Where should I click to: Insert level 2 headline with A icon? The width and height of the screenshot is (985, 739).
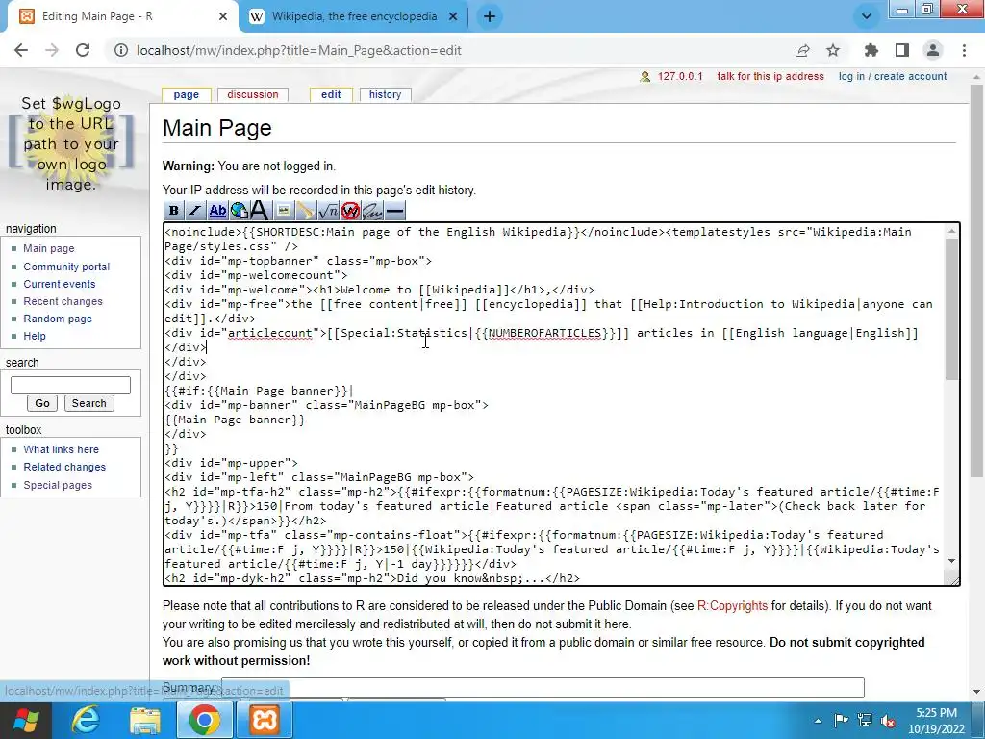click(x=260, y=211)
